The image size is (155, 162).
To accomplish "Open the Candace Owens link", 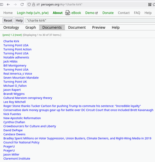I will coord(14,134).
